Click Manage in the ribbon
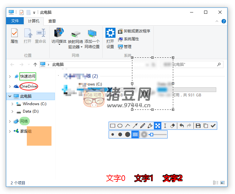This screenshot has width=235, height=194. [125, 47]
